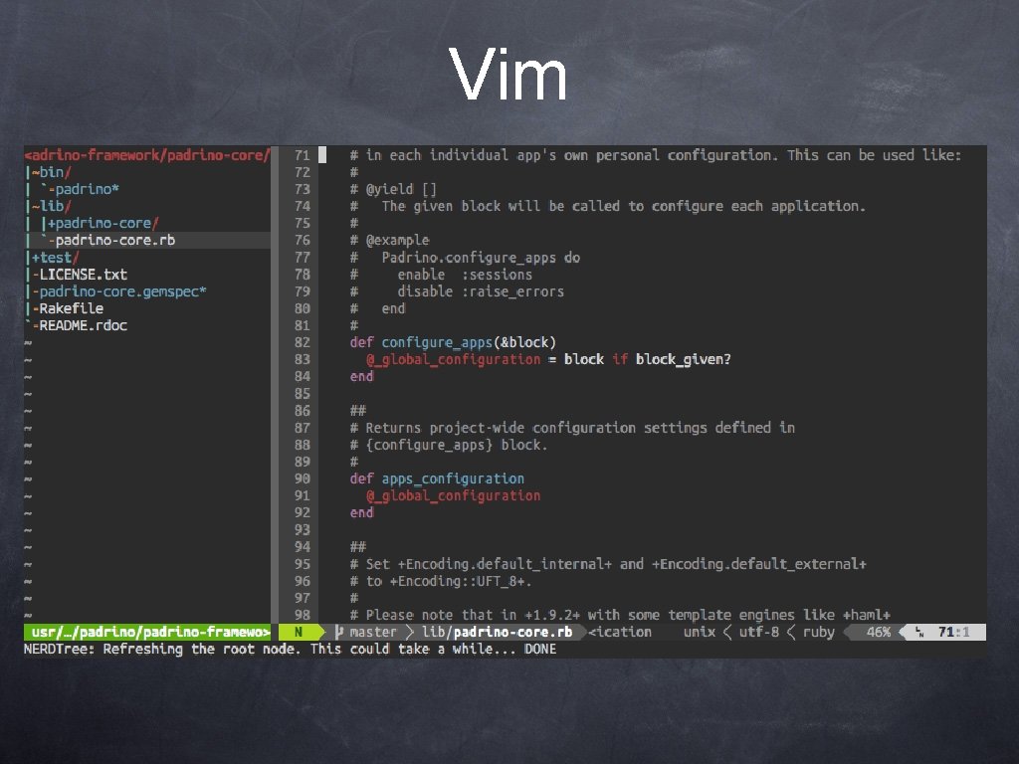Image resolution: width=1019 pixels, height=764 pixels.
Task: Click the master branch name in statusline
Action: (x=372, y=632)
